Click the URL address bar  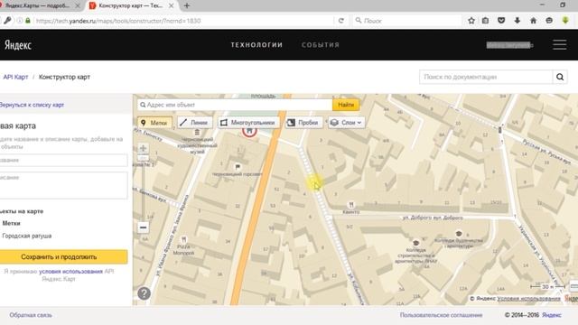tap(182, 21)
